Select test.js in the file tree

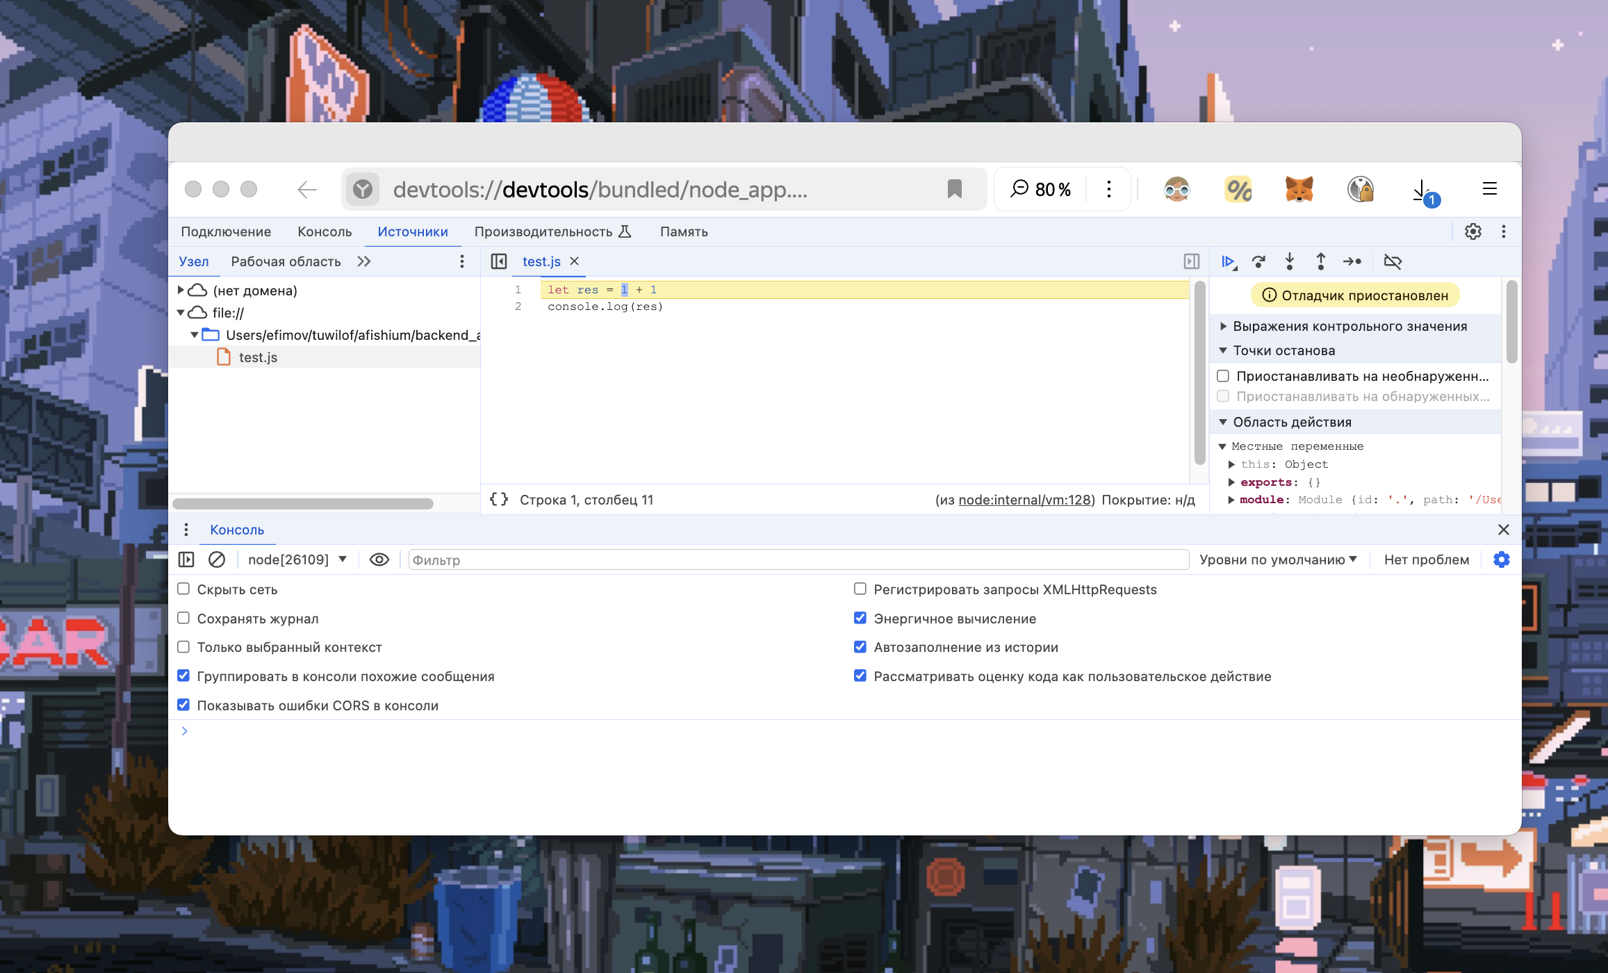coord(258,357)
